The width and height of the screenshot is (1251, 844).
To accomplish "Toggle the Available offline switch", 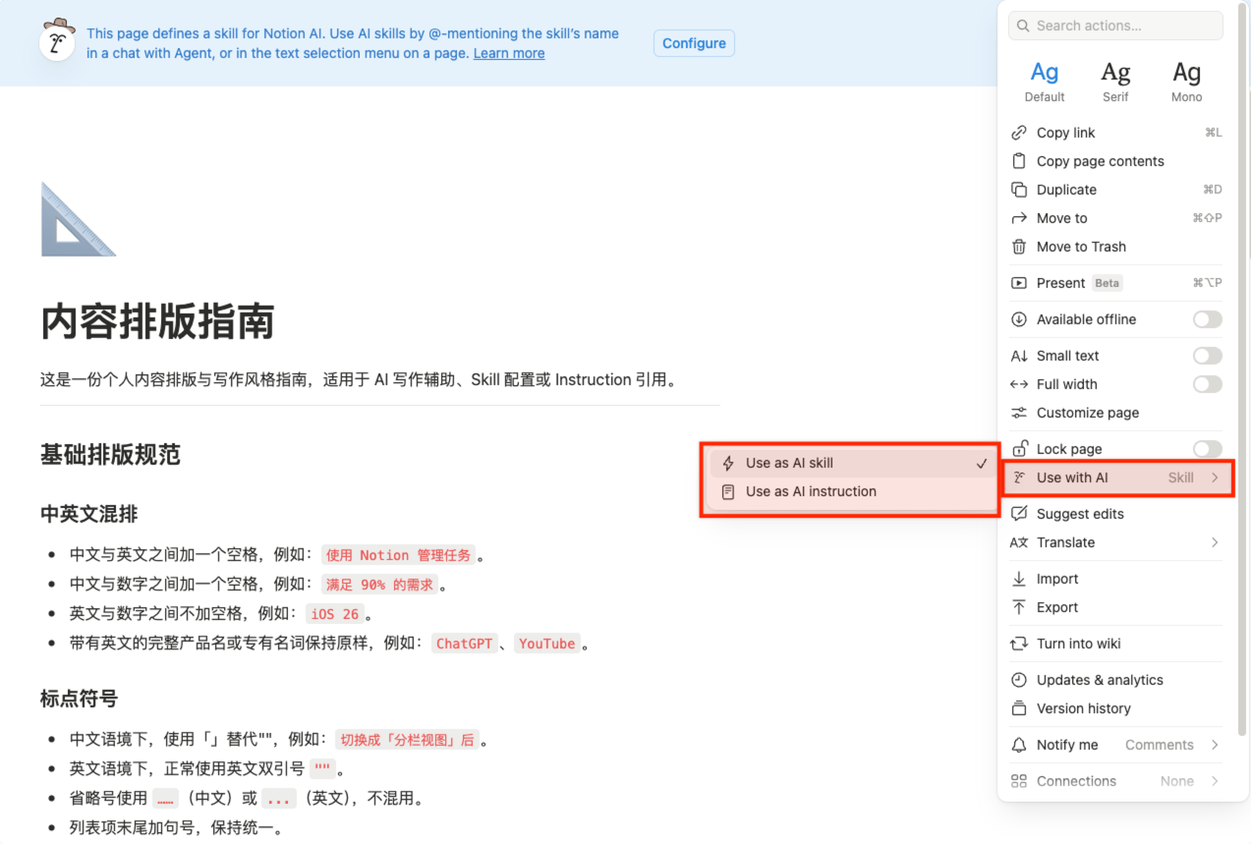I will 1207,319.
